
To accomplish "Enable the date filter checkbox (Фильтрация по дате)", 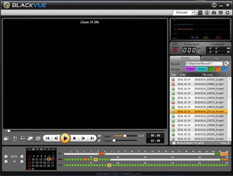I will (x=174, y=143).
